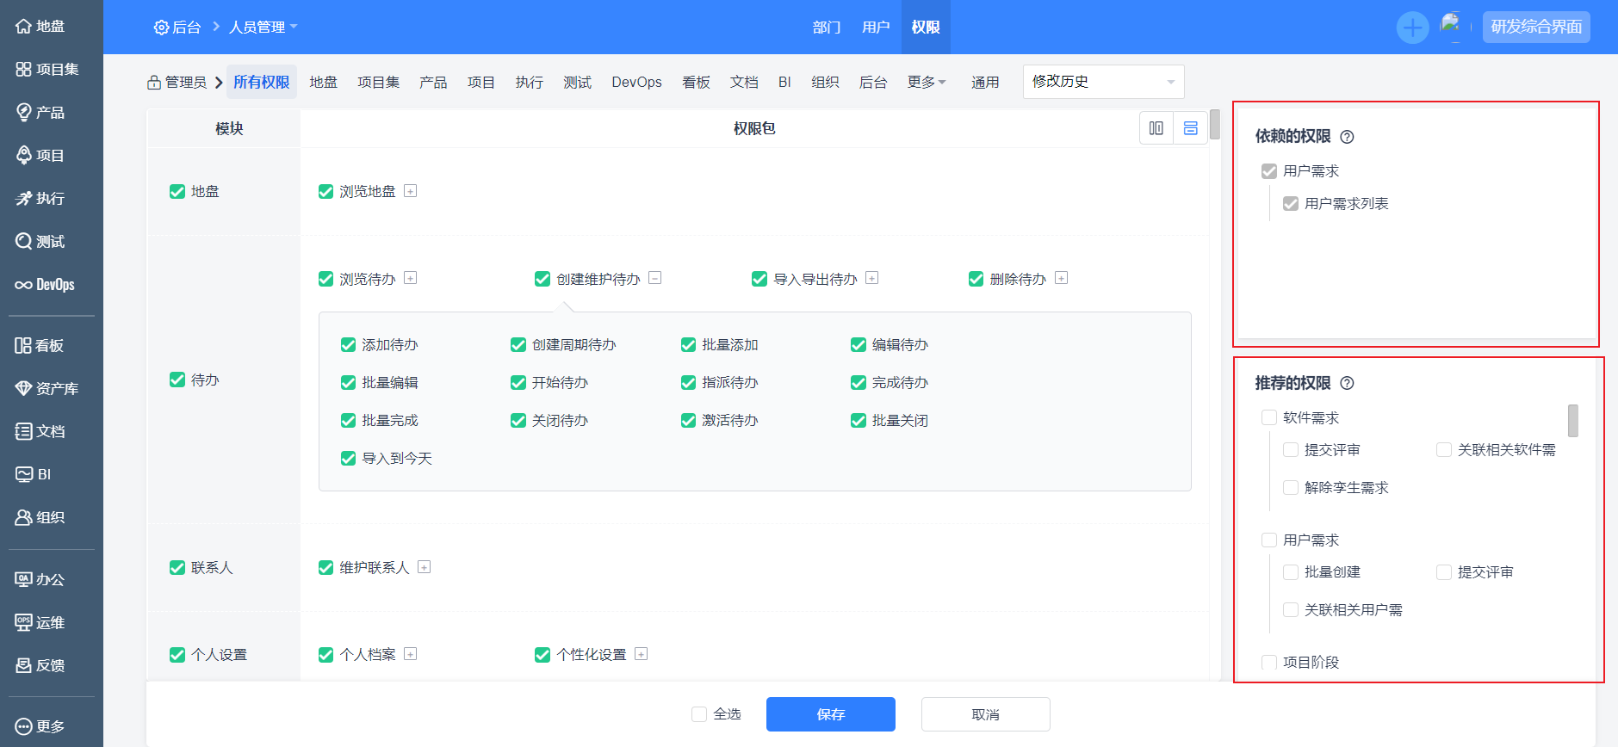Switch to list layout view icon
The height and width of the screenshot is (747, 1618).
click(1190, 128)
